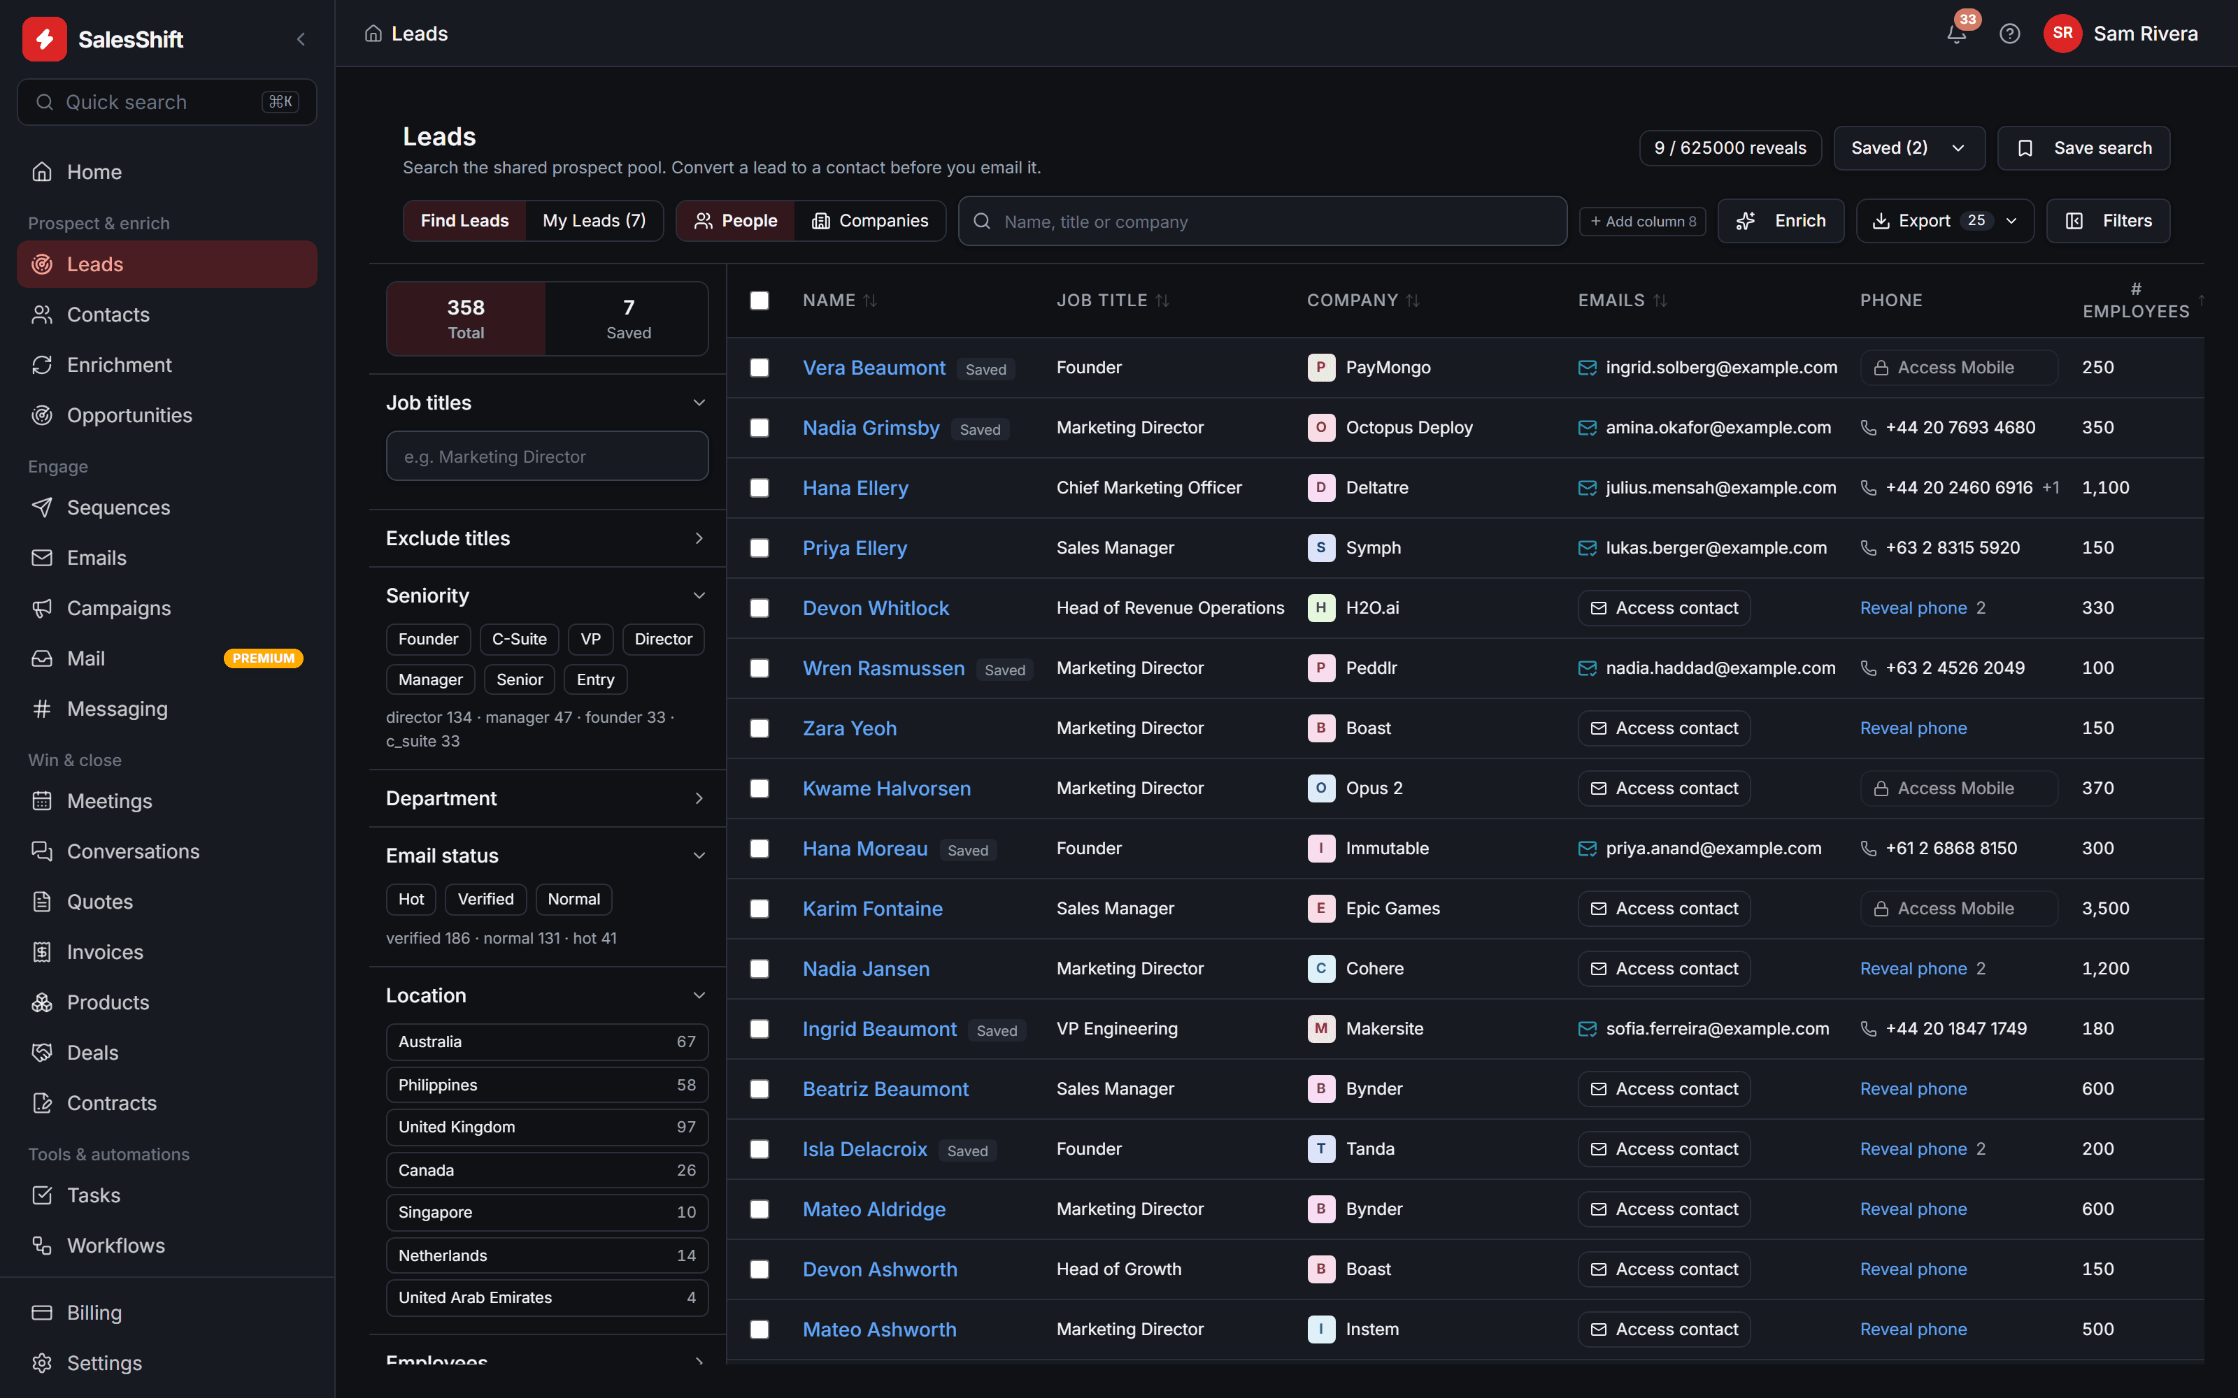Go to the Enrichment sidebar item
The image size is (2238, 1398).
point(166,365)
